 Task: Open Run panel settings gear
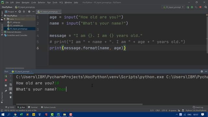pyautogui.click(x=201, y=71)
